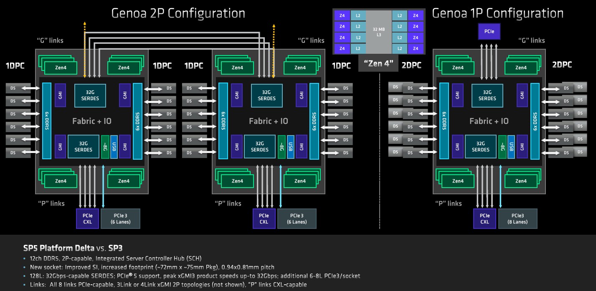The height and width of the screenshot is (291, 596).
Task: Select the '"Zen 4"' label under the core diagram
Action: 379,64
